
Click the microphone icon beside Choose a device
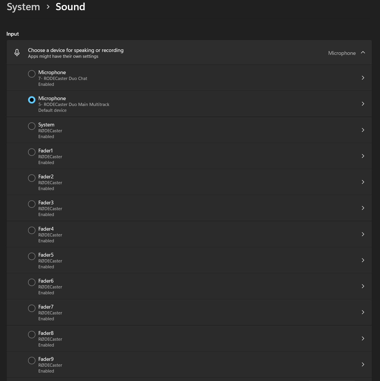17,53
